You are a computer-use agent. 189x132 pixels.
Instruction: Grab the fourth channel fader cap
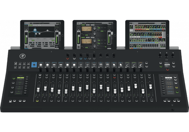(x=59, y=92)
